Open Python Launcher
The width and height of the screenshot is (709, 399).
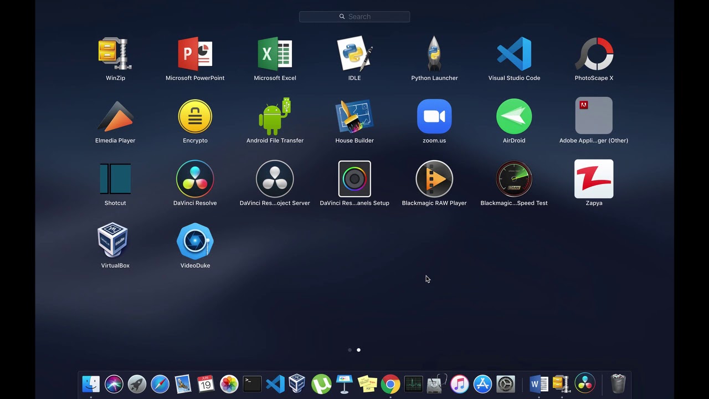[434, 54]
